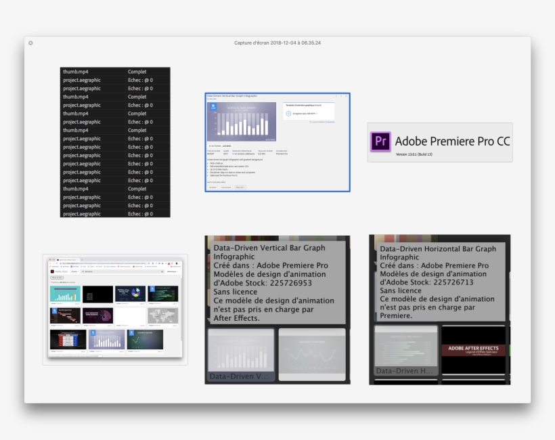Screen dimensions: 555x440
Task: Open the render queue list thumbnail with Echec statuses
Action: pos(115,142)
